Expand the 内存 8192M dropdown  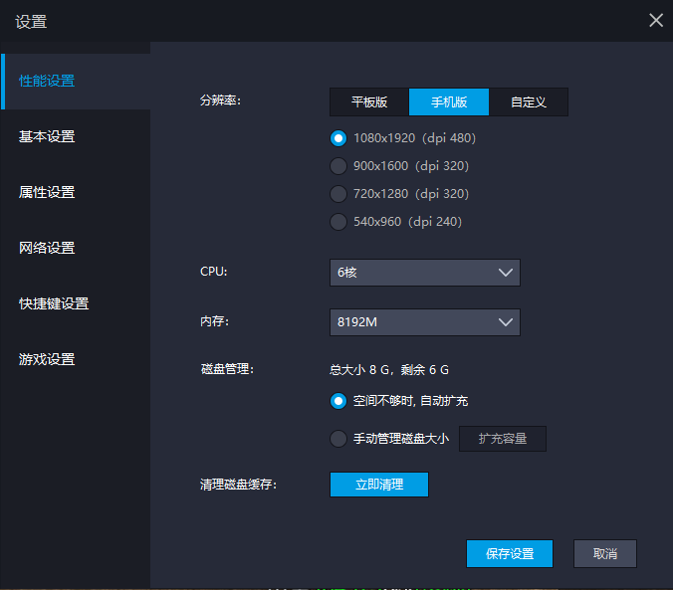(425, 322)
